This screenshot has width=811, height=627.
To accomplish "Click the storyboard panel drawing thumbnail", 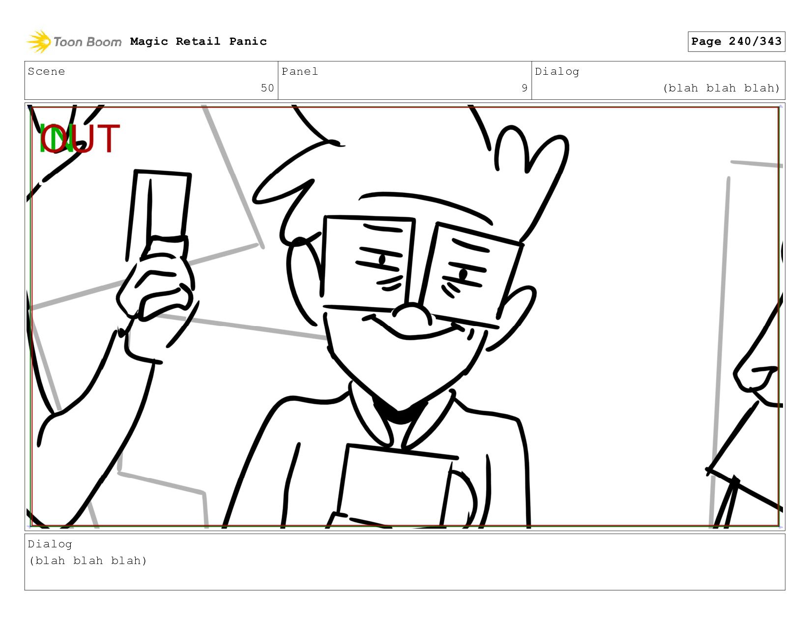I will point(405,316).
